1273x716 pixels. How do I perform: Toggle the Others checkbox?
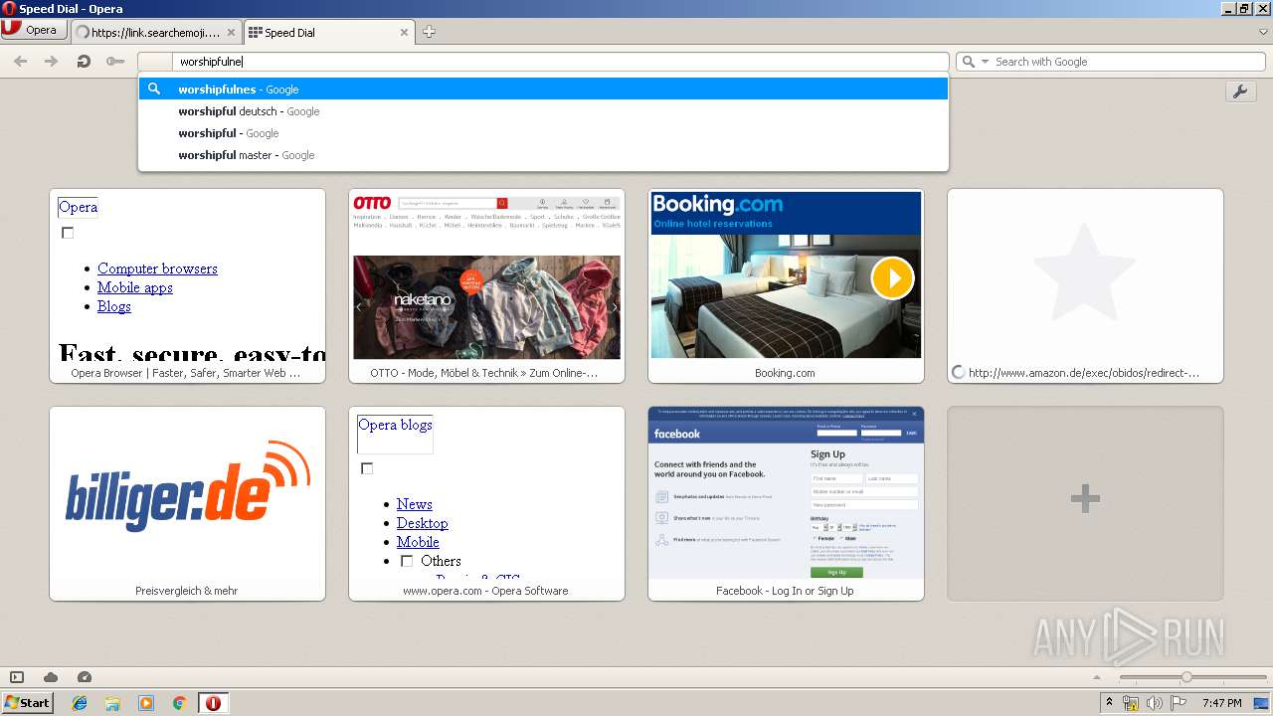(407, 561)
